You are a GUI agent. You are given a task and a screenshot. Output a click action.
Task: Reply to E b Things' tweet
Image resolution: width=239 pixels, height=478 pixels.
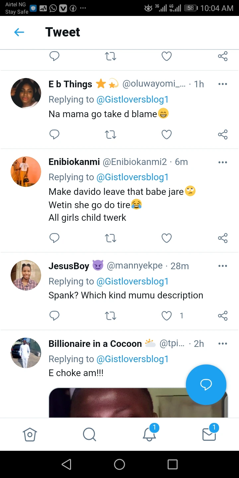54,134
